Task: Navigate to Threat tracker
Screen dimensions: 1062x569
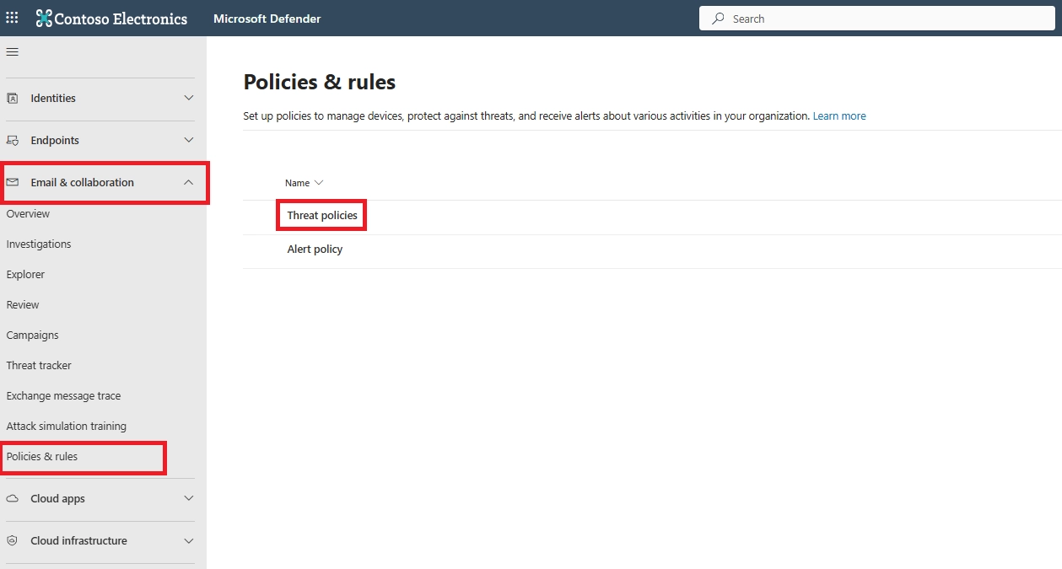Action: (x=39, y=365)
